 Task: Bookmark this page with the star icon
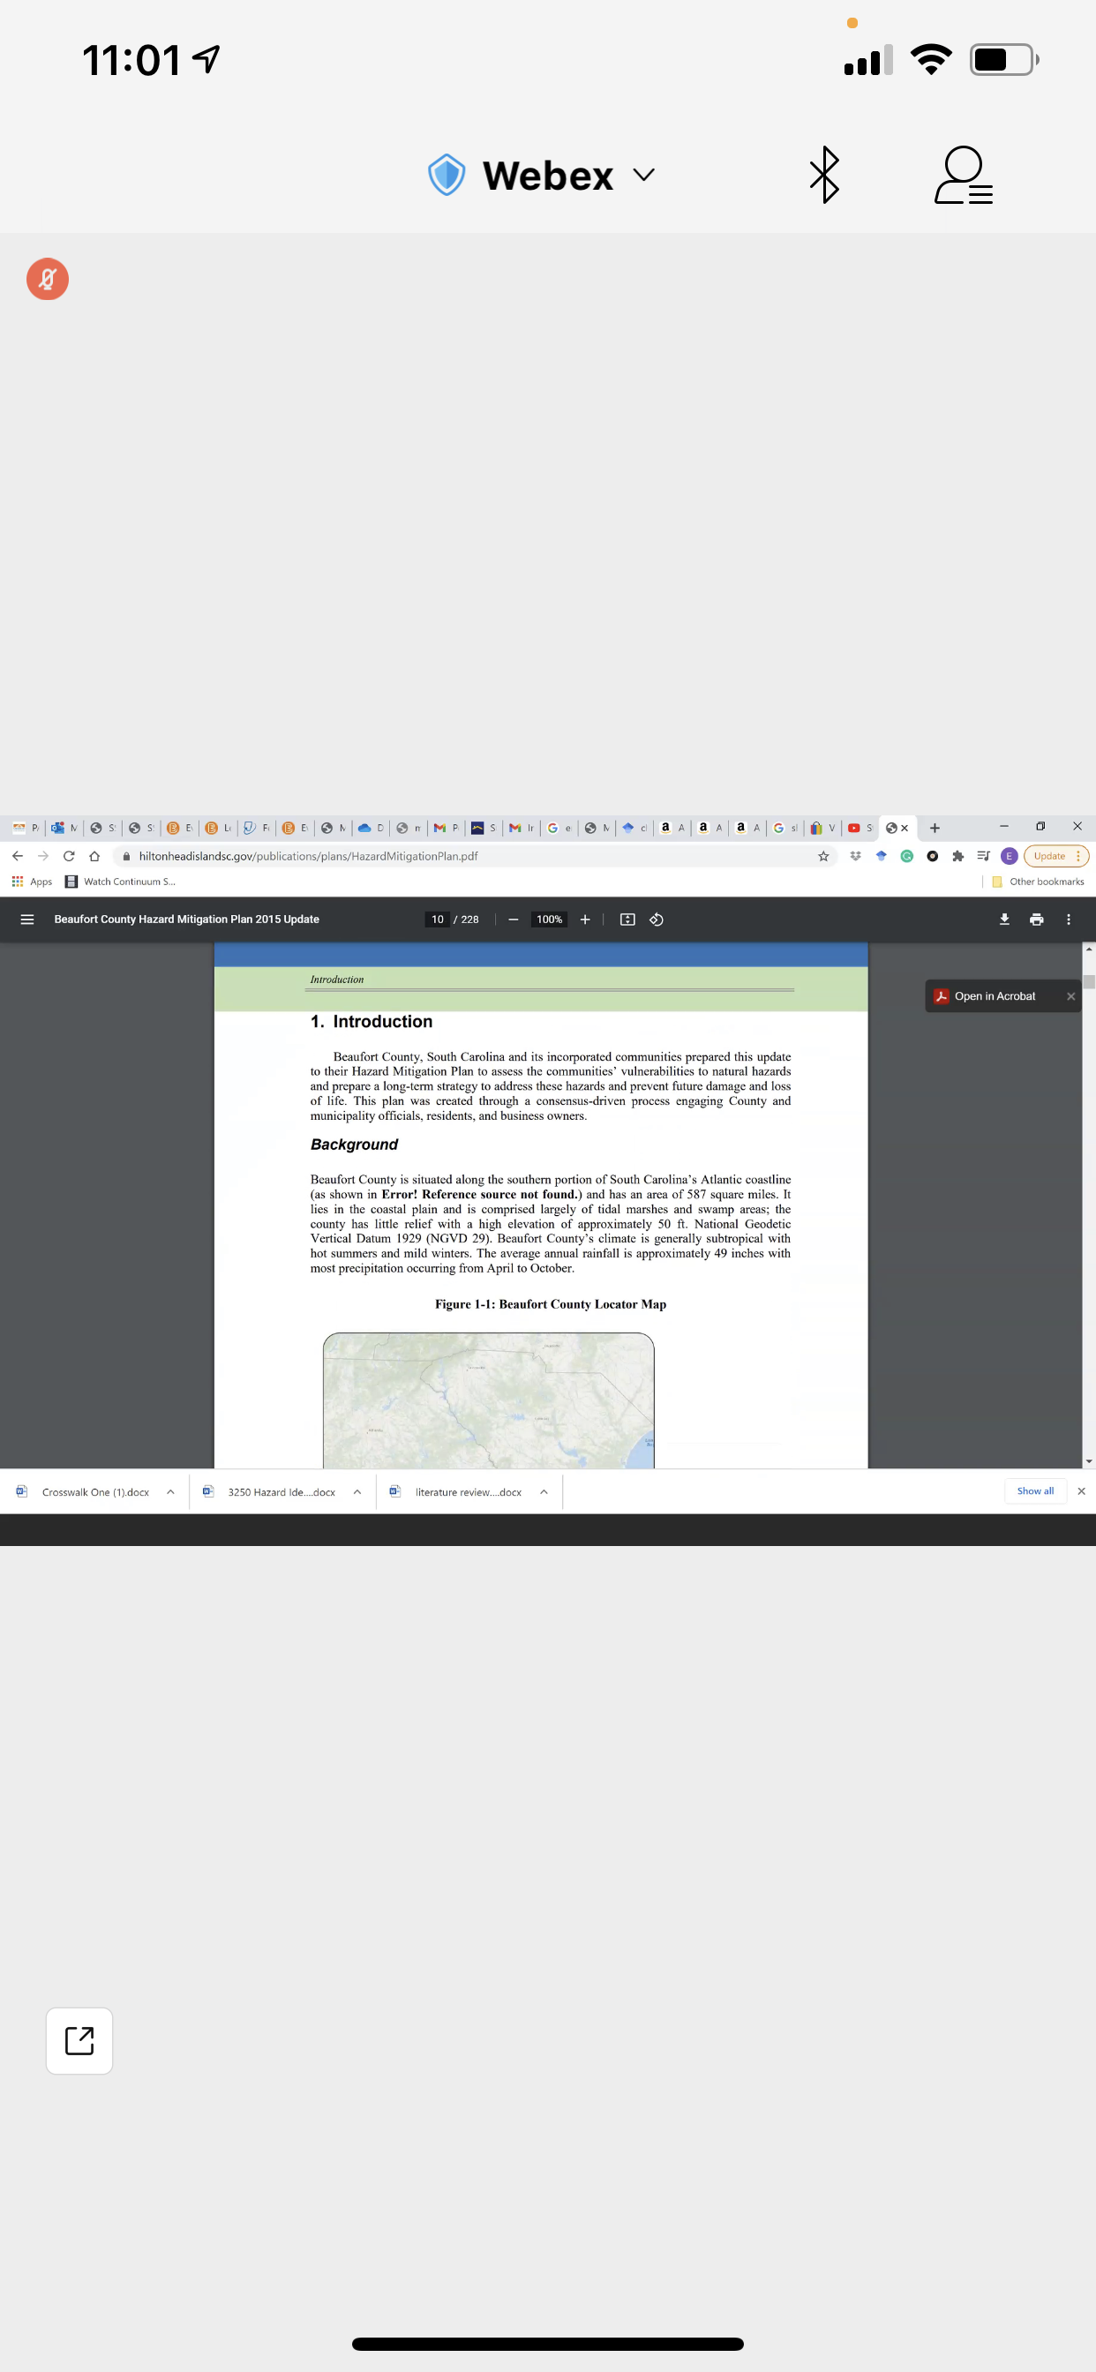(823, 855)
